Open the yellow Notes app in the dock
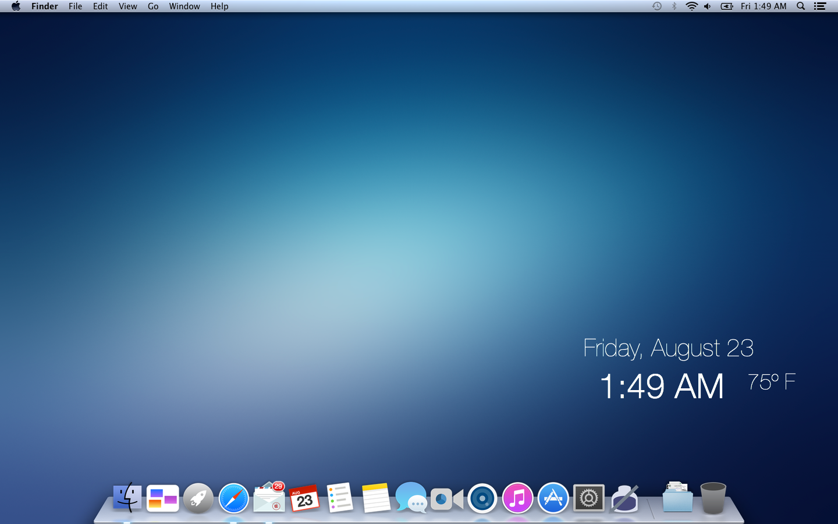The image size is (838, 524). pyautogui.click(x=376, y=498)
